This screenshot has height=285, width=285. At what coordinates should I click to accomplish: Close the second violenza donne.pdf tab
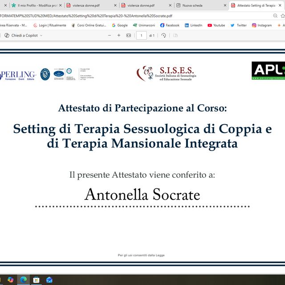170,5
